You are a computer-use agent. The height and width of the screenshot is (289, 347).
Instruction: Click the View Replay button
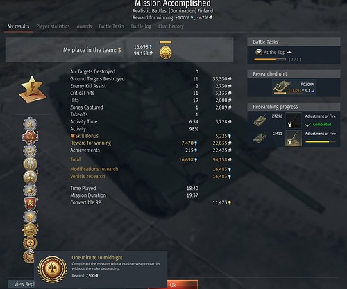(x=22, y=284)
